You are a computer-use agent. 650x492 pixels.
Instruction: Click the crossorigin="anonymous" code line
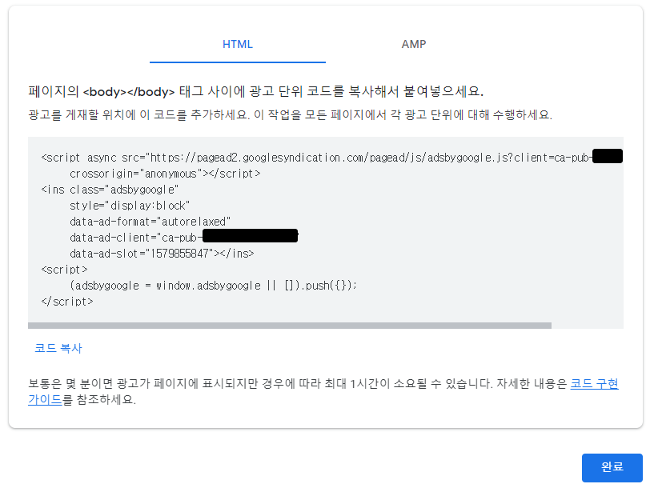click(165, 174)
